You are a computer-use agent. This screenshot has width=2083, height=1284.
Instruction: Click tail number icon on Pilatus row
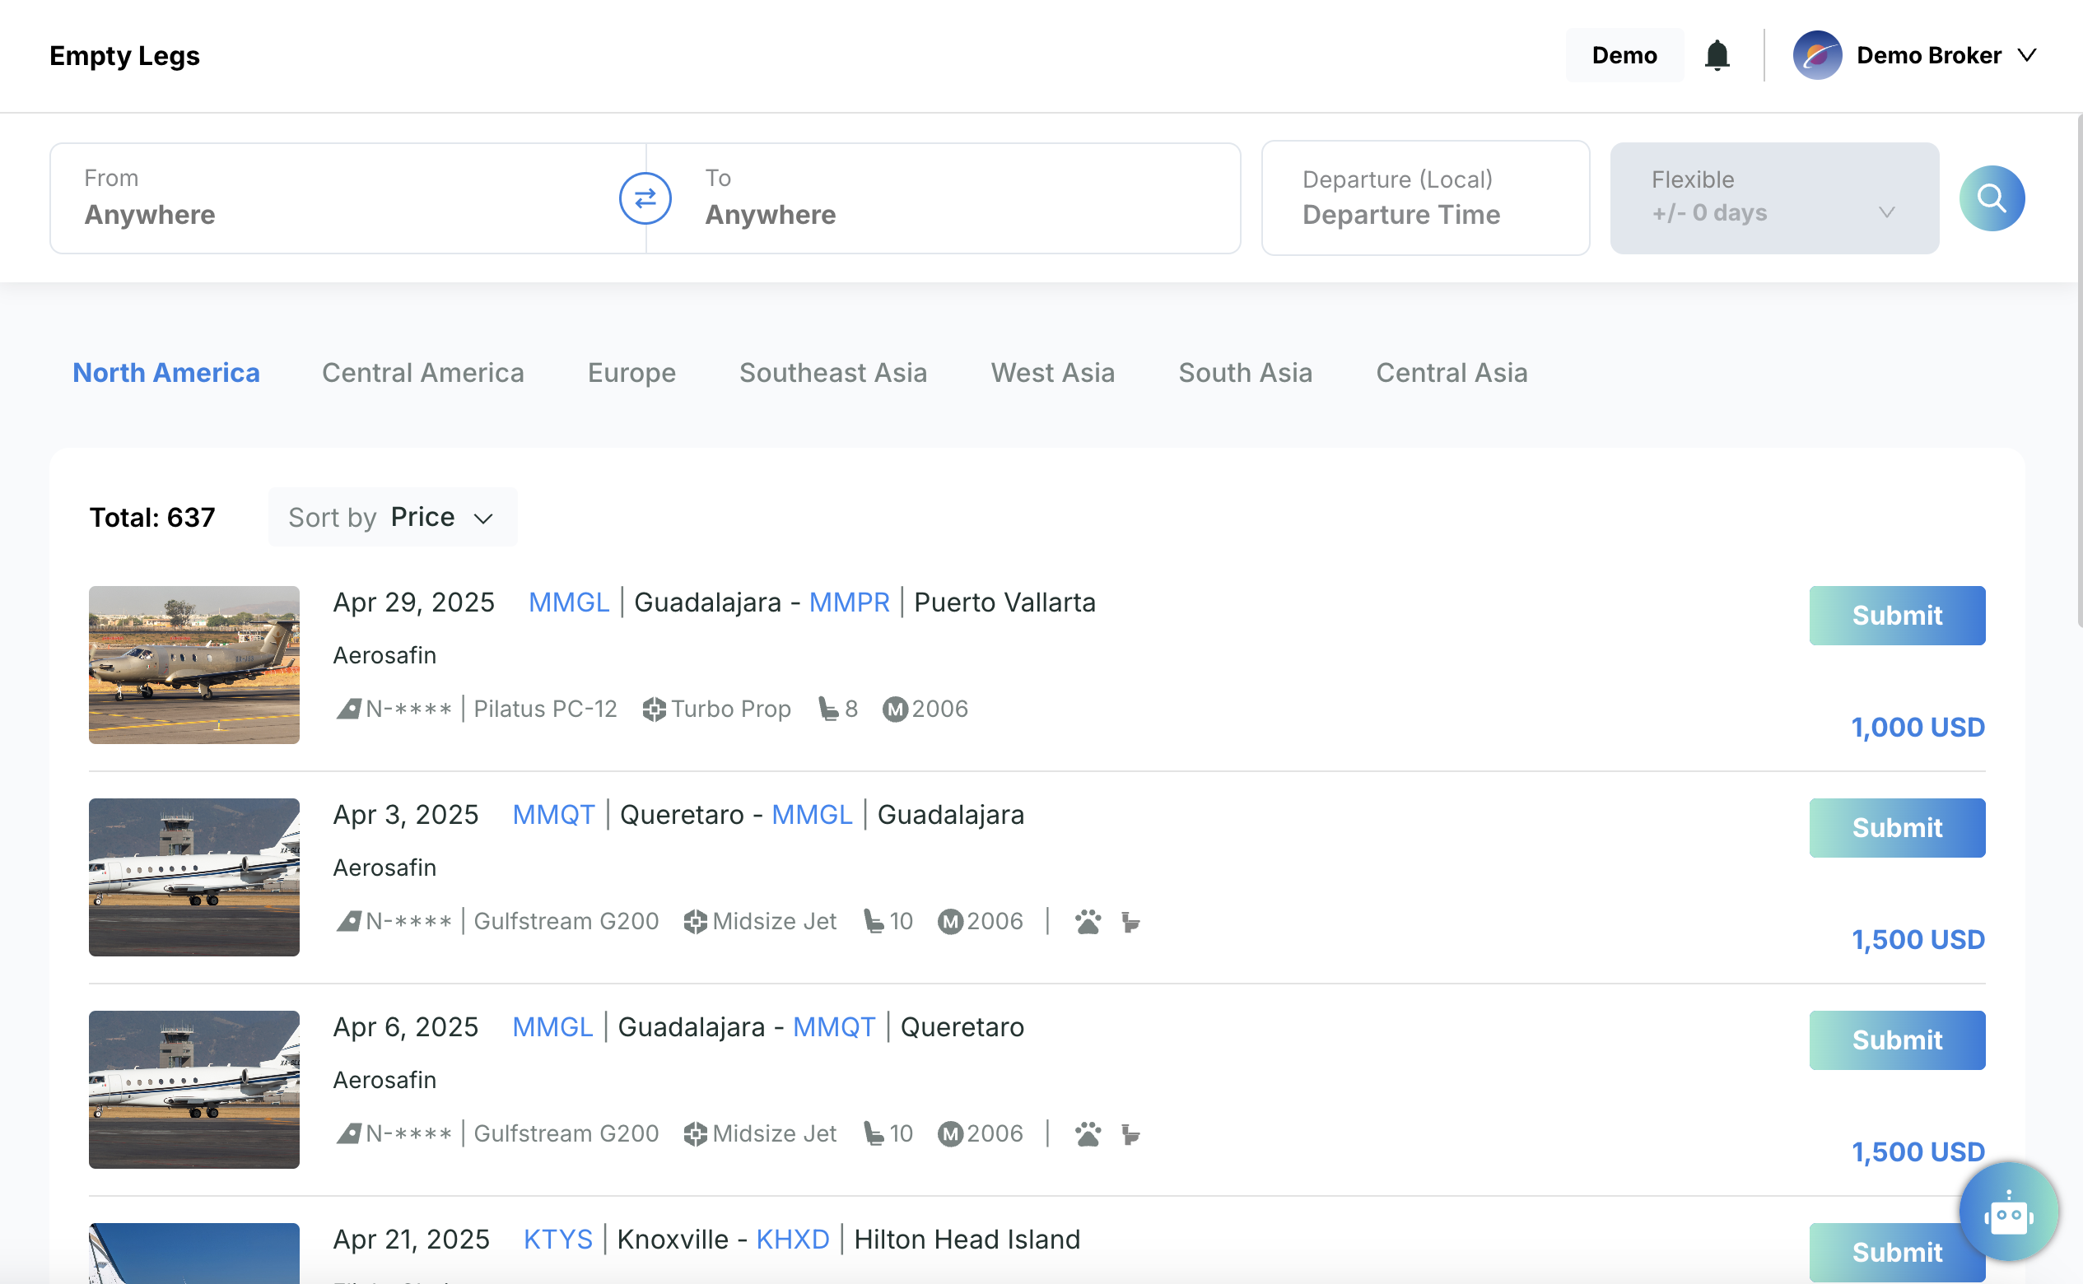click(348, 709)
